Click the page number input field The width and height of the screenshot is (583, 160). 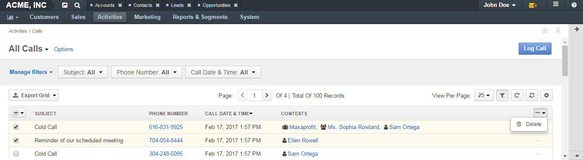255,95
